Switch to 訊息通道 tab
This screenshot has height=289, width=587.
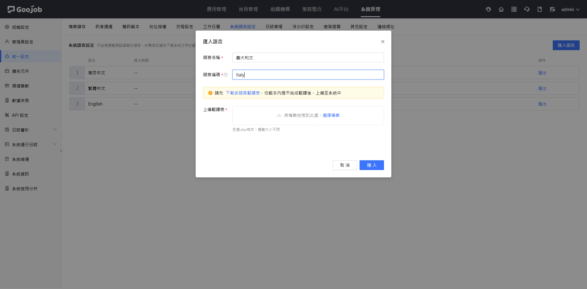coord(104,27)
